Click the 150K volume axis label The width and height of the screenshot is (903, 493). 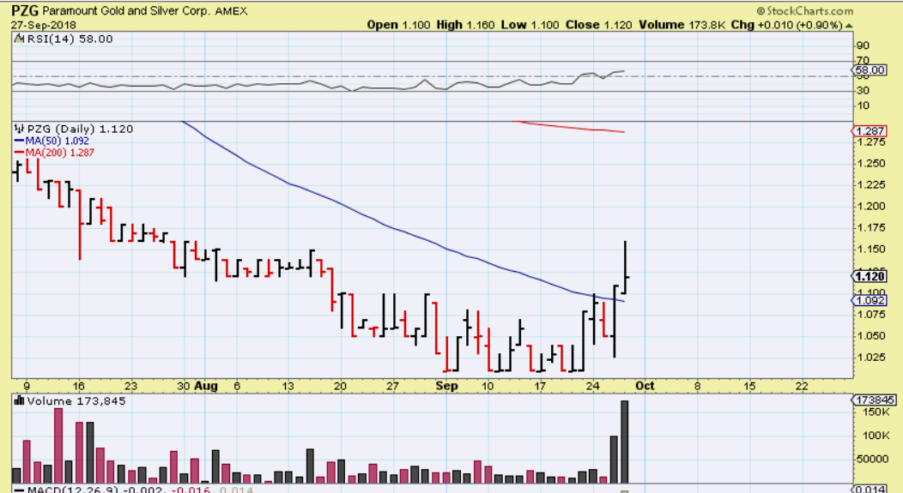click(x=876, y=412)
